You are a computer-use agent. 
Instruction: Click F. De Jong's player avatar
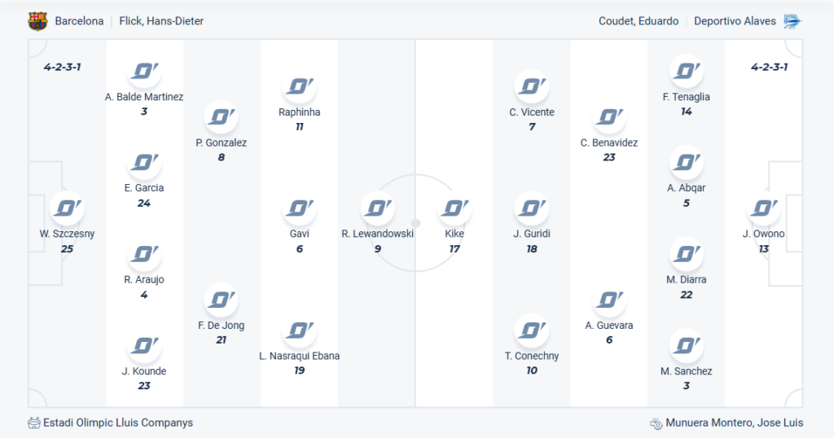[x=222, y=300]
